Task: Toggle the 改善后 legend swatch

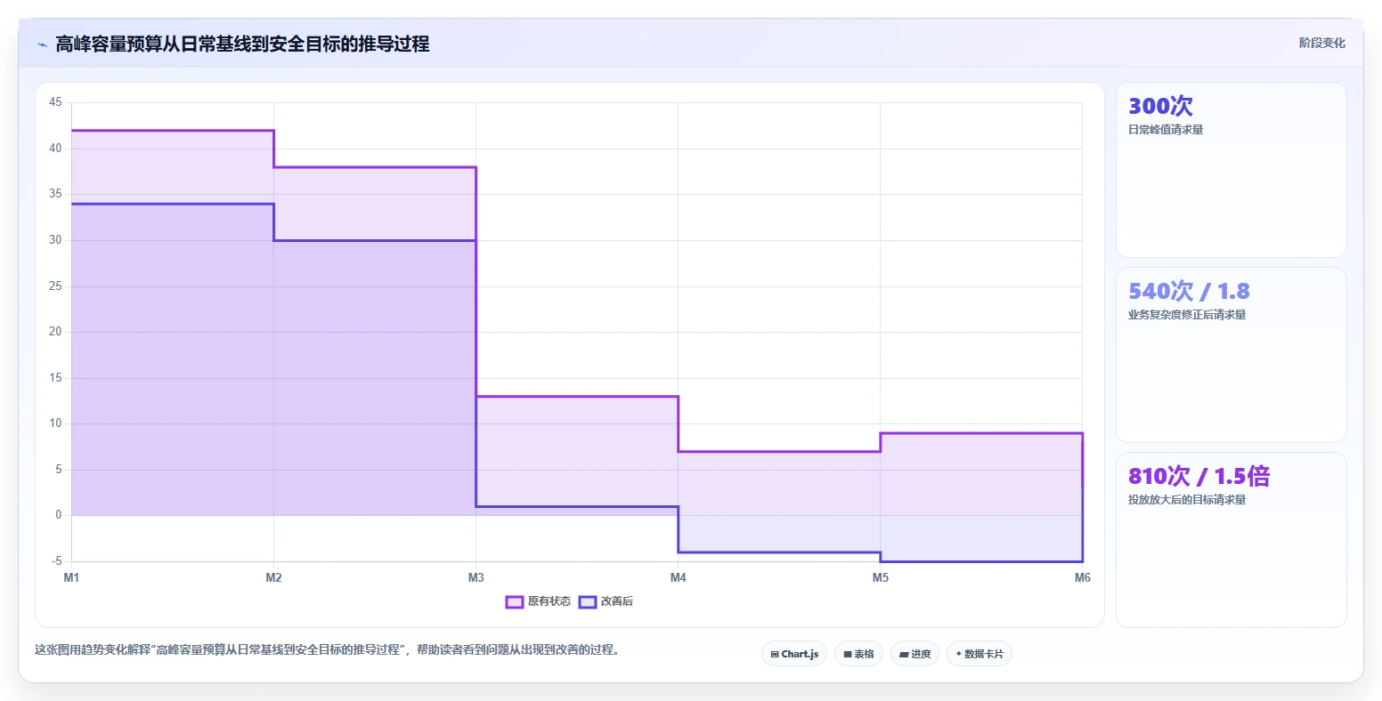Action: coord(588,602)
